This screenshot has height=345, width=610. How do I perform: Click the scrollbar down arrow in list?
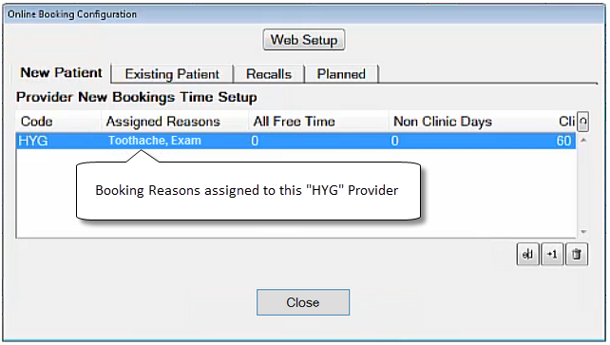tap(583, 232)
